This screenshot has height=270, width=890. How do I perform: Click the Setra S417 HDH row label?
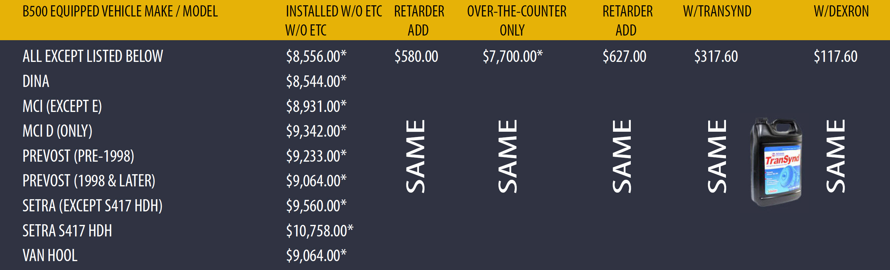(67, 230)
